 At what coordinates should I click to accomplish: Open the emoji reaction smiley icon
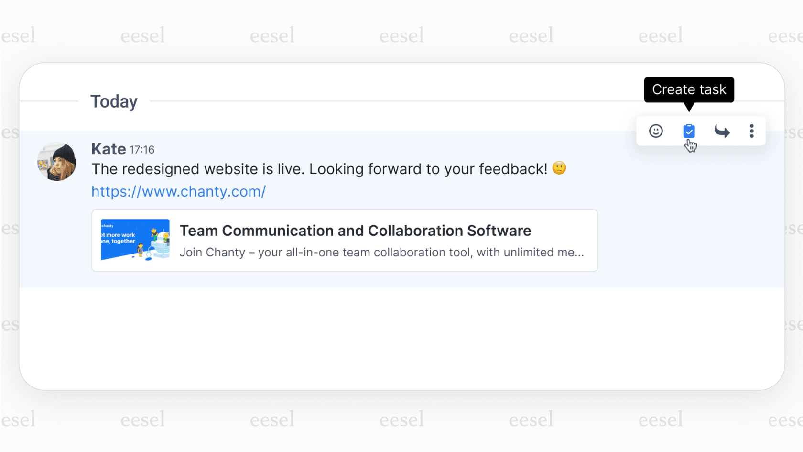coord(655,131)
